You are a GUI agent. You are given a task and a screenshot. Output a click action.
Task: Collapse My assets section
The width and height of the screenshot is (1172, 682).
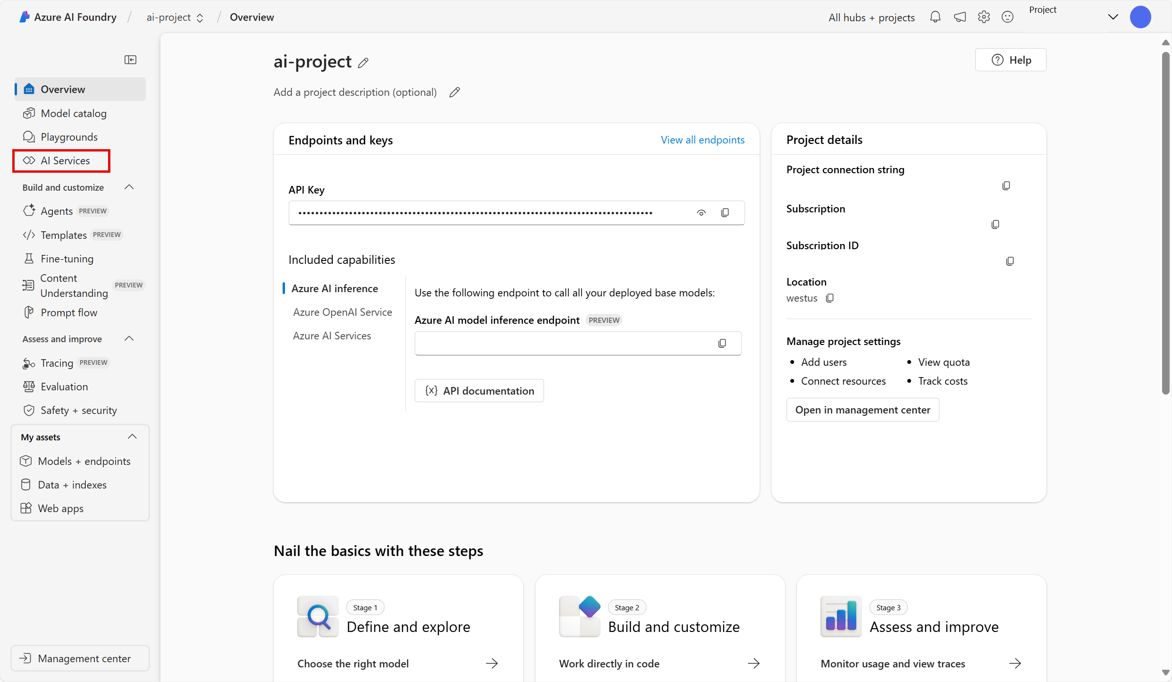(x=132, y=437)
